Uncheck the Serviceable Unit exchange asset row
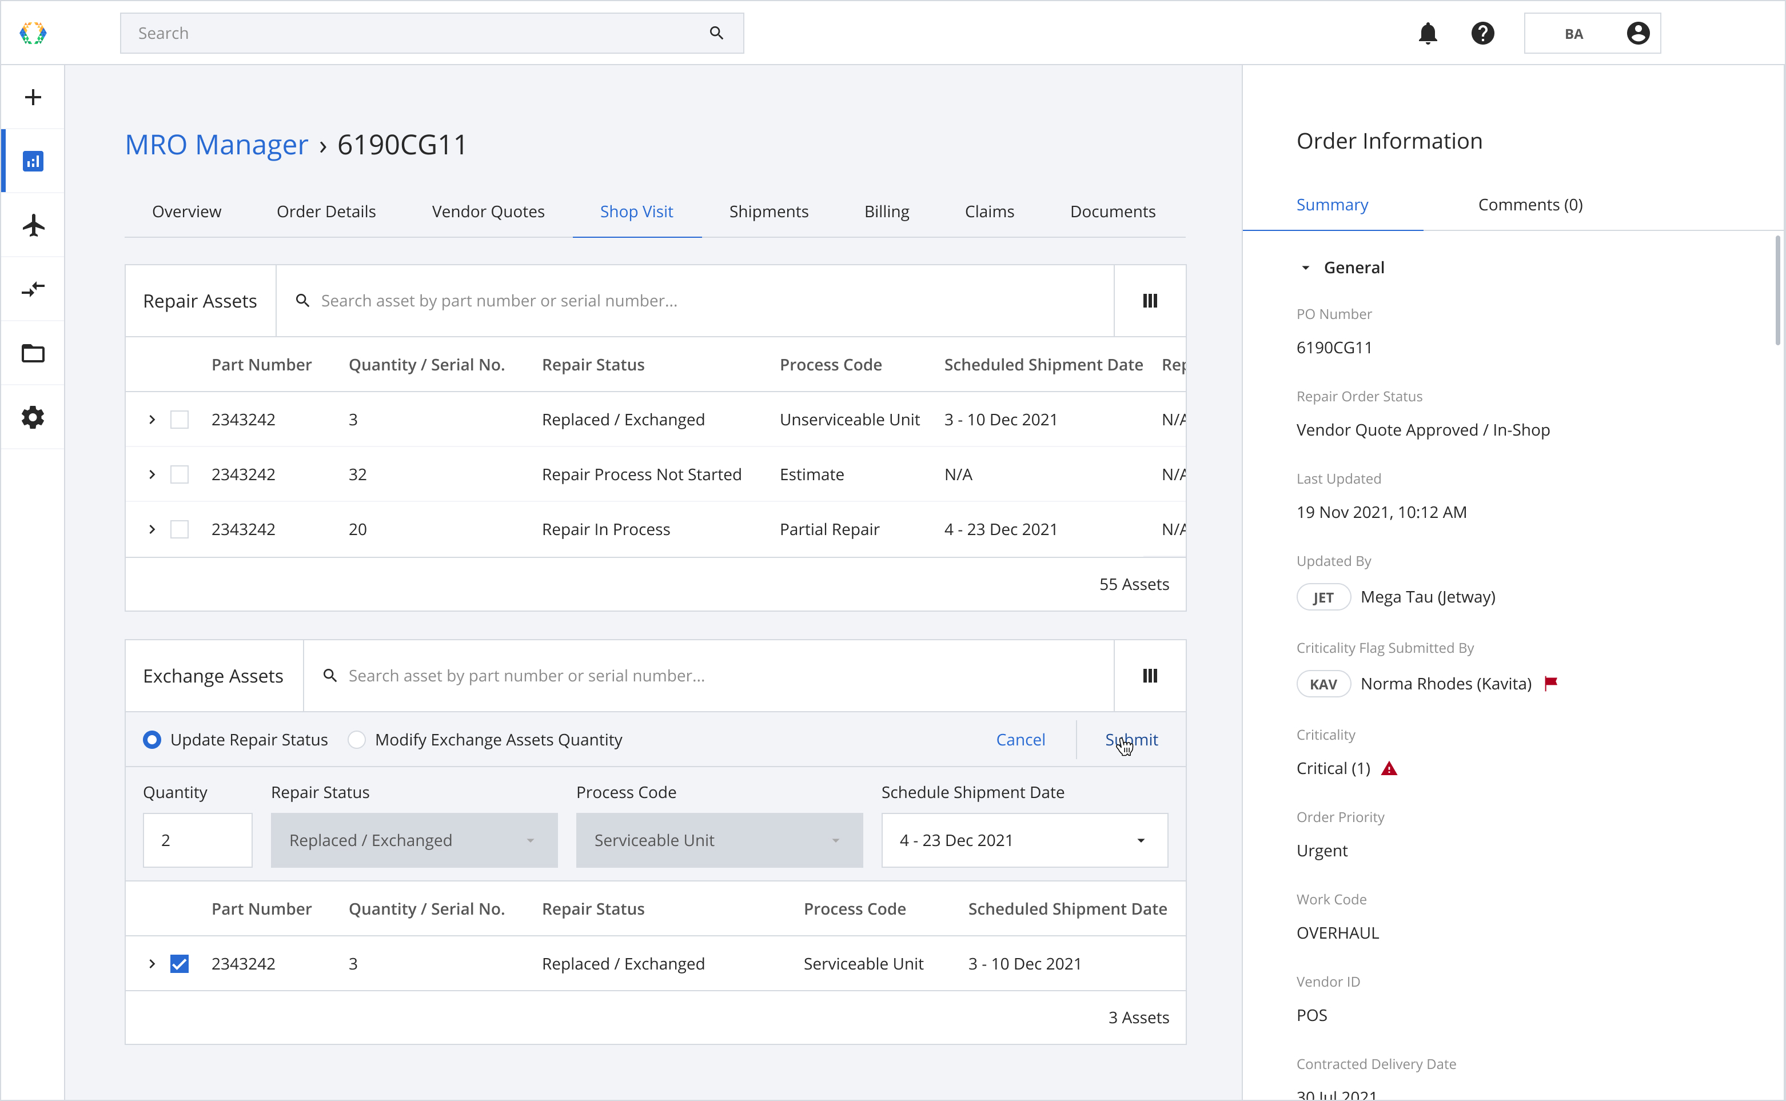This screenshot has height=1101, width=1786. (179, 963)
